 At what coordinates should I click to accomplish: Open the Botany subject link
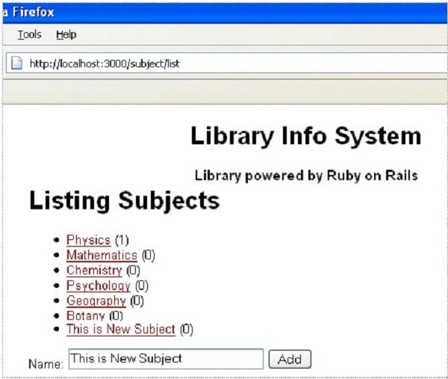[85, 315]
